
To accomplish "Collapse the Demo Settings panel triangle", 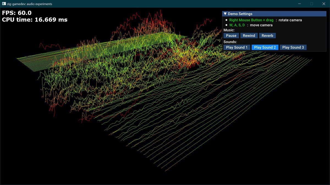I will (225, 14).
